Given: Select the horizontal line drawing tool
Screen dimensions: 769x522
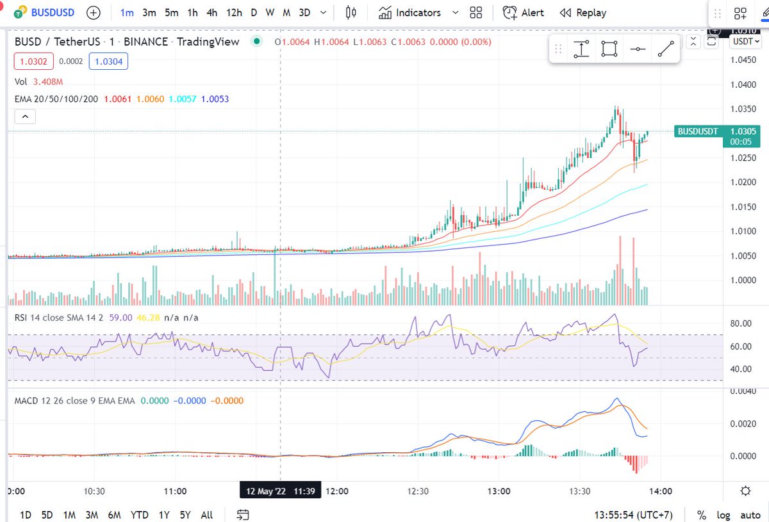Looking at the screenshot, I should click(x=638, y=49).
